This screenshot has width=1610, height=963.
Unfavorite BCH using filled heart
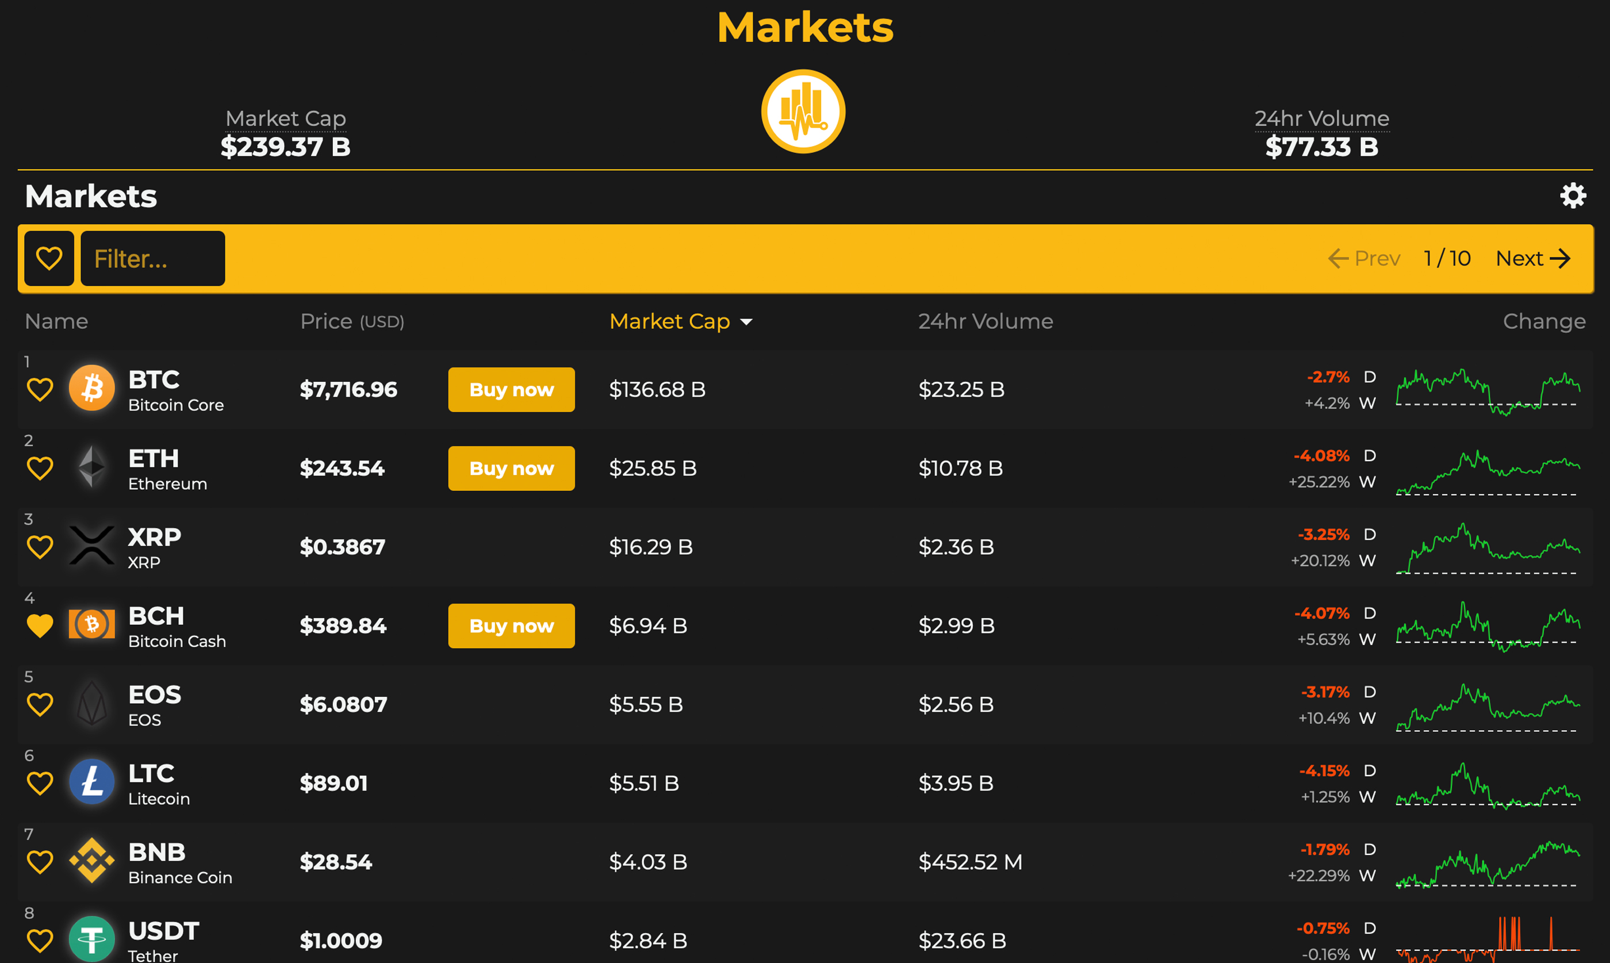(x=40, y=626)
